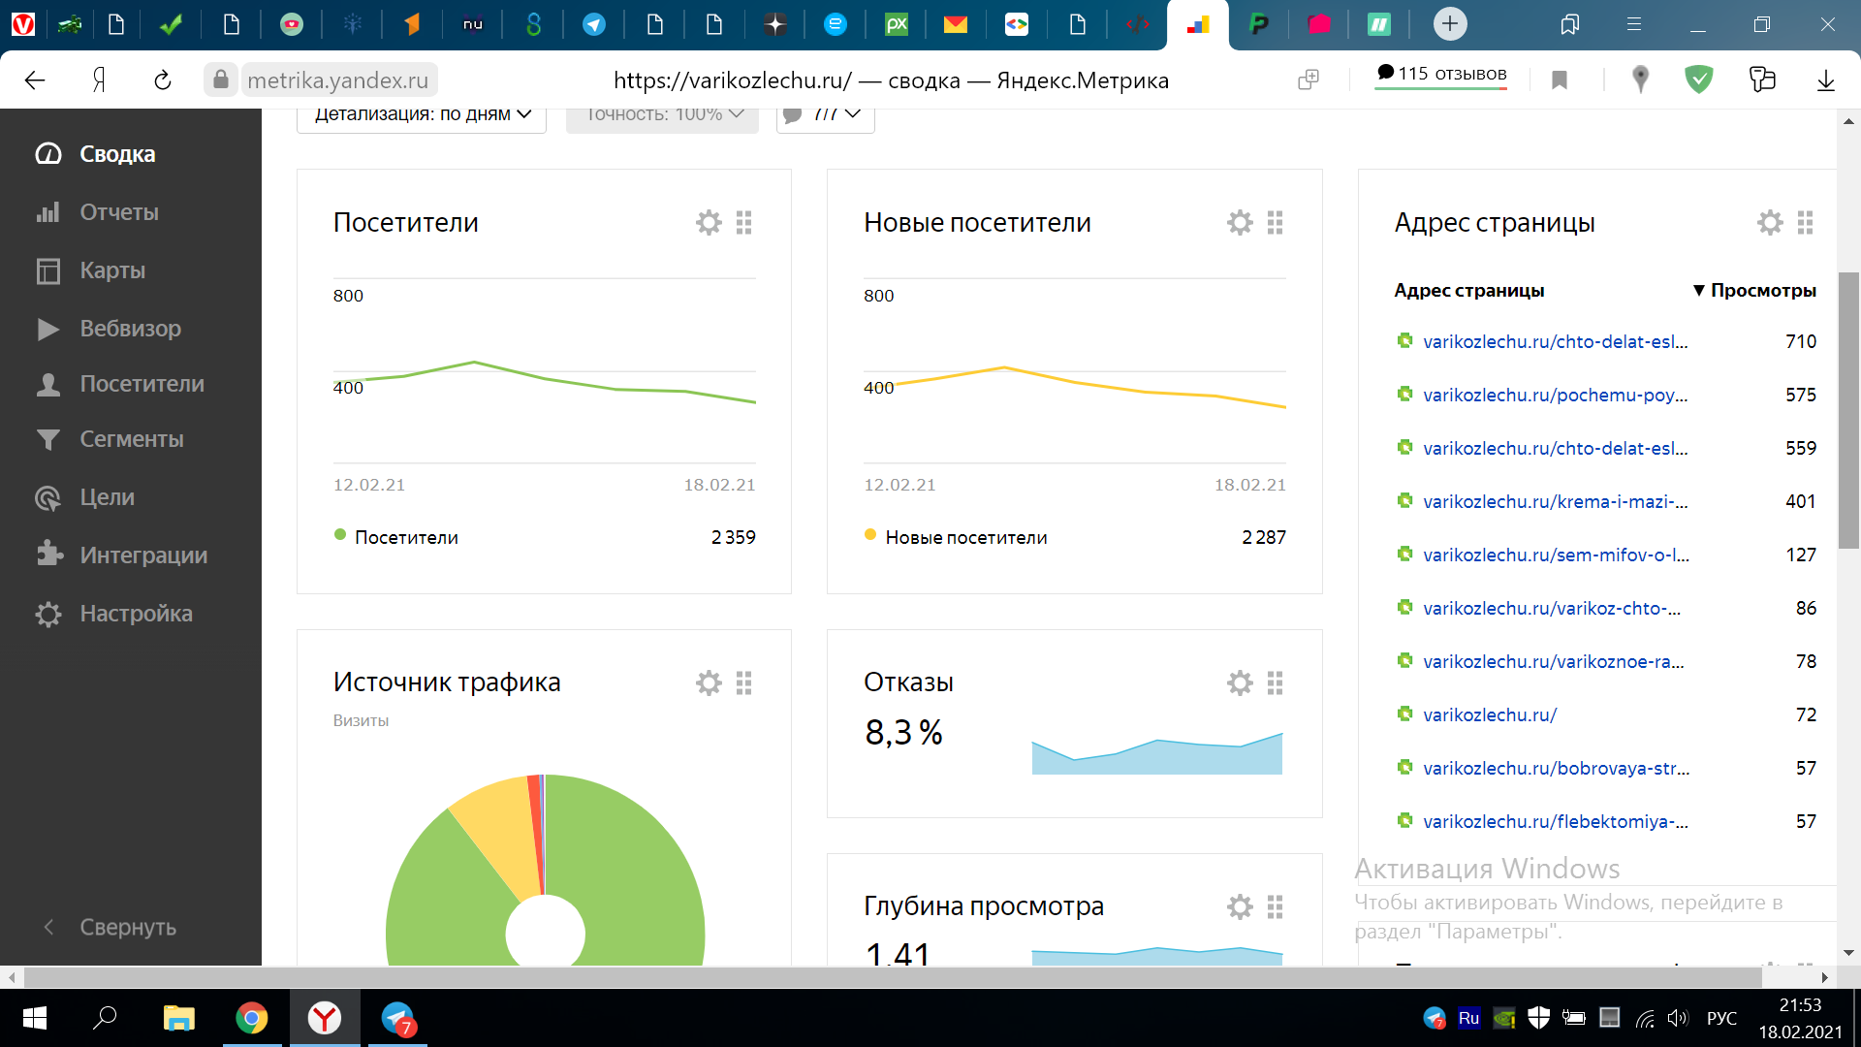Reload the page with refresh icon
Screen dimensions: 1861x1047
tap(163, 80)
